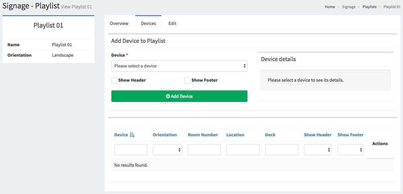Screen dimensions: 403x194
Task: Open the Show Footer filter dropdown
Action: [350, 150]
